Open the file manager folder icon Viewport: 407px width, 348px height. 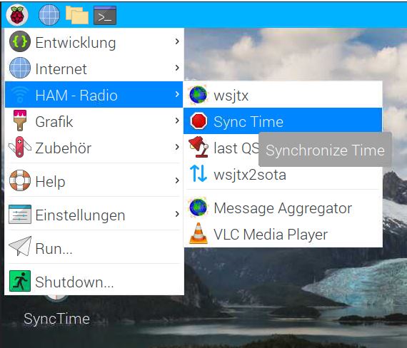tap(77, 15)
